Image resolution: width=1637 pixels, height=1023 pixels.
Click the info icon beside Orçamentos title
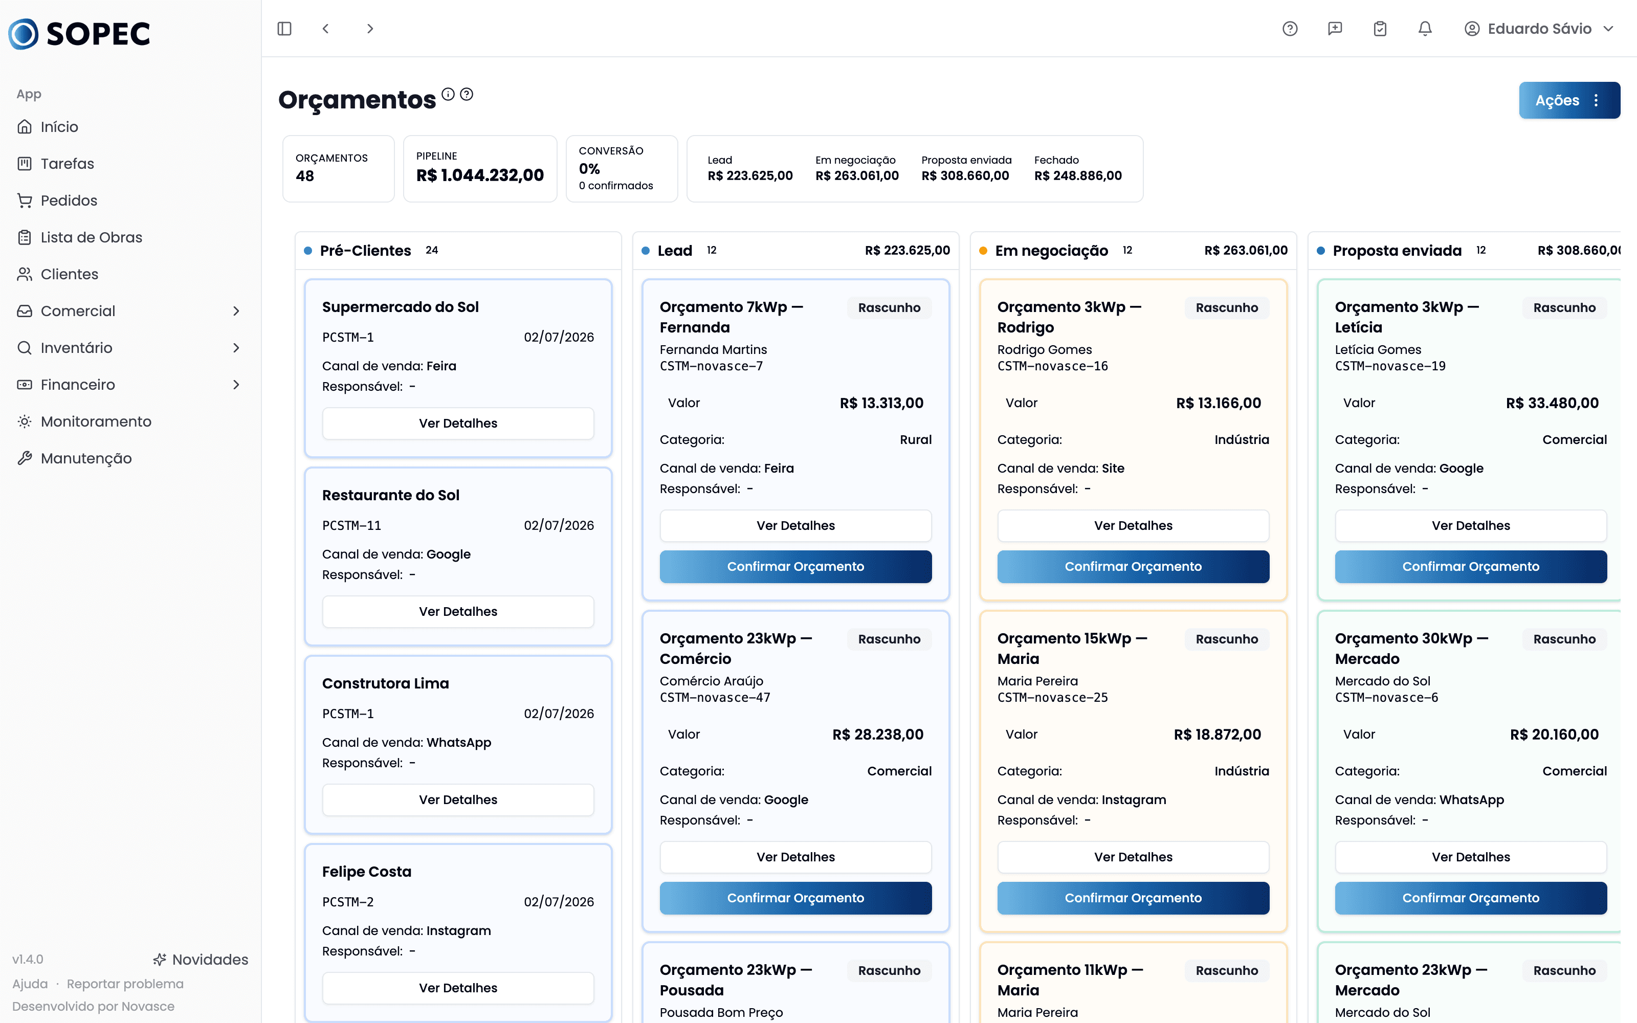tap(448, 94)
